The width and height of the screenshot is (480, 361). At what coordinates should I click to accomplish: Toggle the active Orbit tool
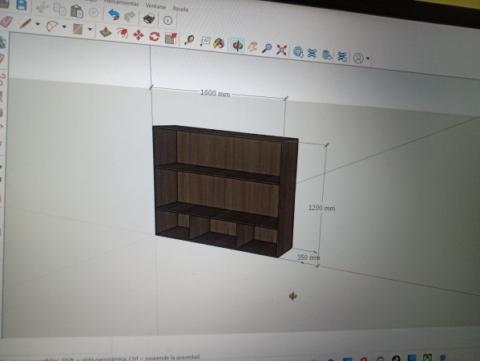tap(237, 46)
